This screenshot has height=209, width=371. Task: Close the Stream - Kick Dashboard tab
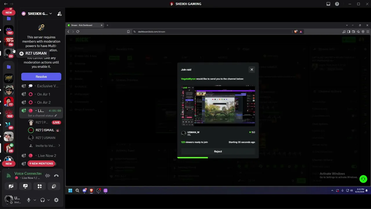(x=101, y=25)
